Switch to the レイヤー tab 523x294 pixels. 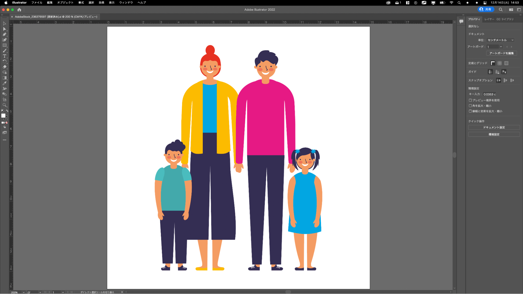(x=489, y=19)
